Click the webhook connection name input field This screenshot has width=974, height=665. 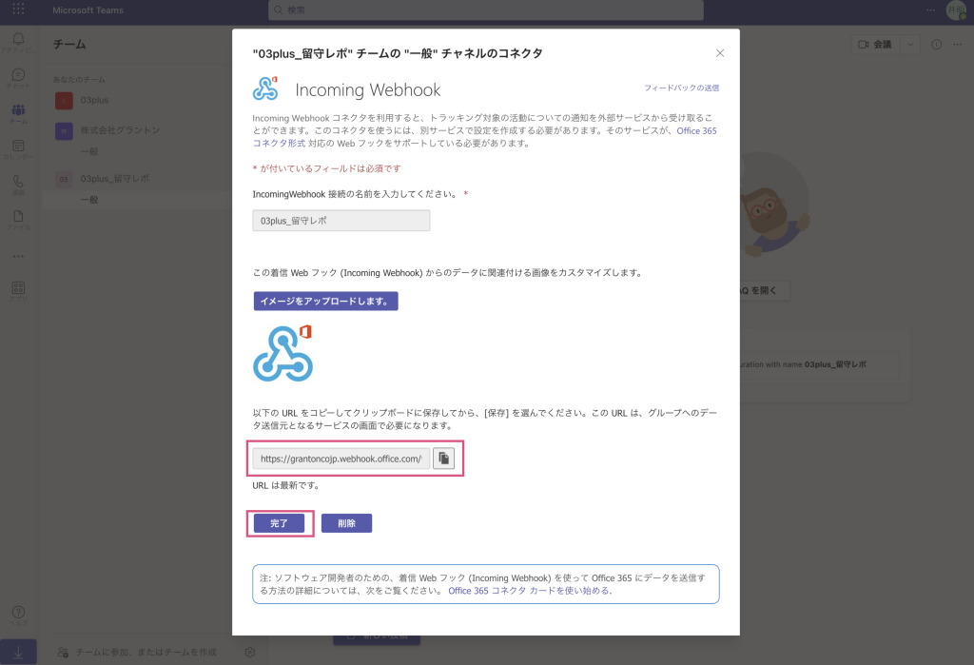click(x=341, y=221)
